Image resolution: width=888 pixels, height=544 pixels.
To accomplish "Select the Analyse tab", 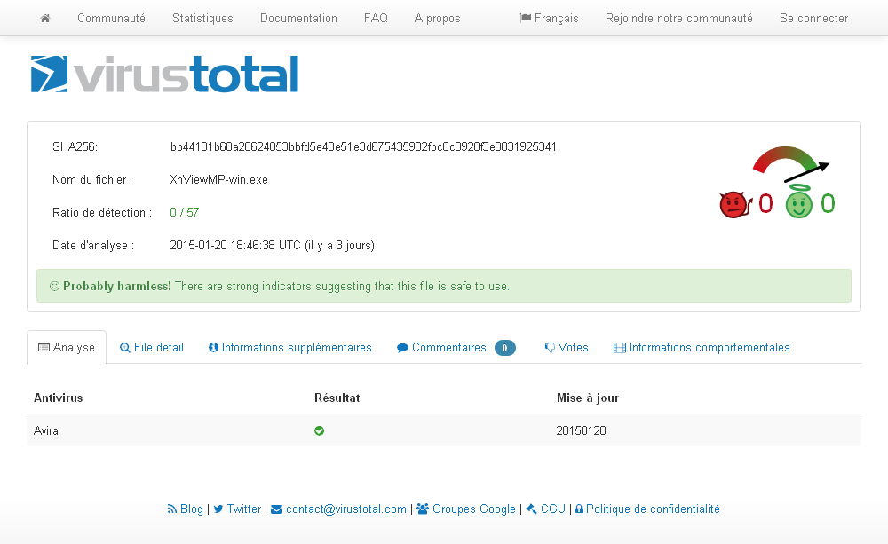I will coord(67,348).
